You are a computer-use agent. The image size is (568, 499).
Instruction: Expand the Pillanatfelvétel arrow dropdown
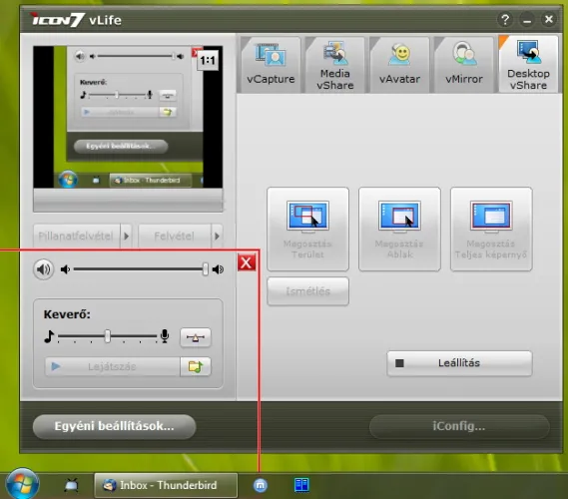126,237
